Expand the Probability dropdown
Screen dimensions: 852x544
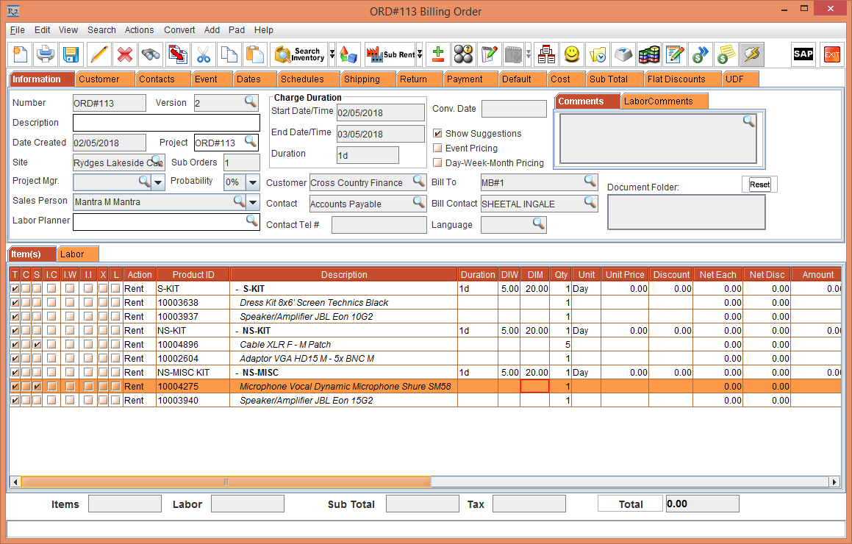[253, 182]
